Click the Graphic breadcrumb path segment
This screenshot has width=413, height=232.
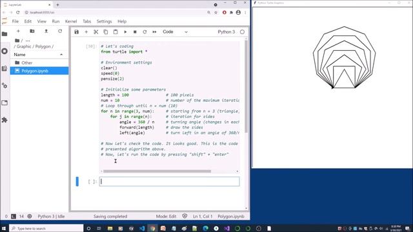[24, 46]
